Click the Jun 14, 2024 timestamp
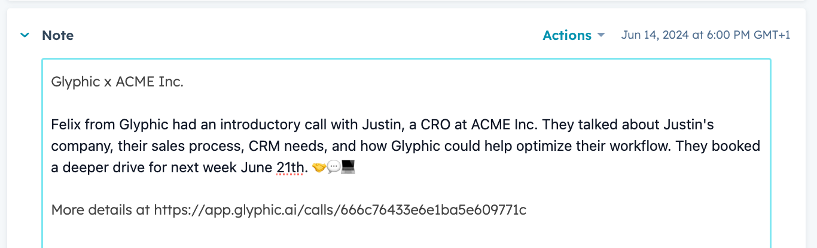 706,35
